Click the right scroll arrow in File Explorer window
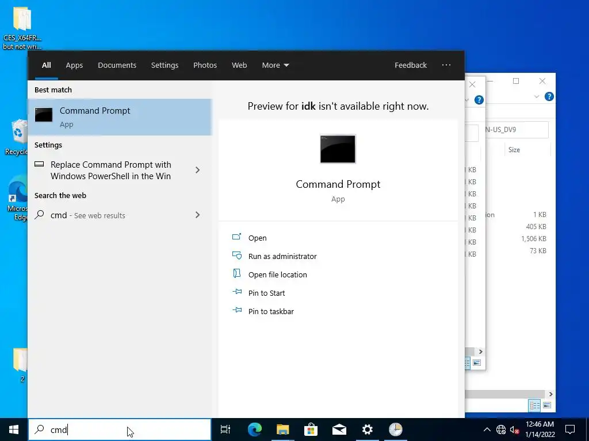The height and width of the screenshot is (441, 589). [550, 394]
